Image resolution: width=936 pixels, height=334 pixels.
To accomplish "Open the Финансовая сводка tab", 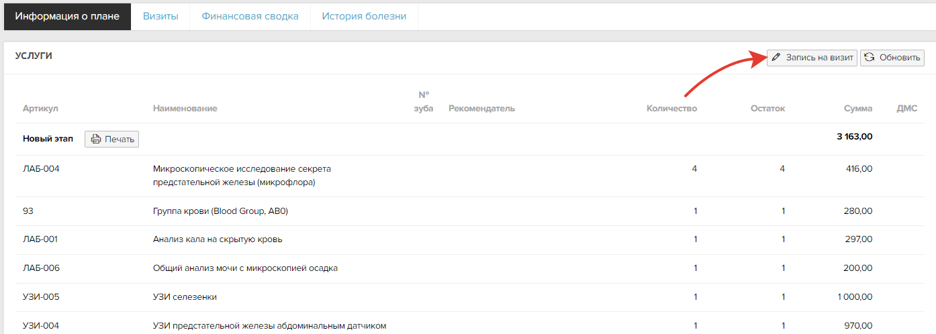I will pos(250,16).
